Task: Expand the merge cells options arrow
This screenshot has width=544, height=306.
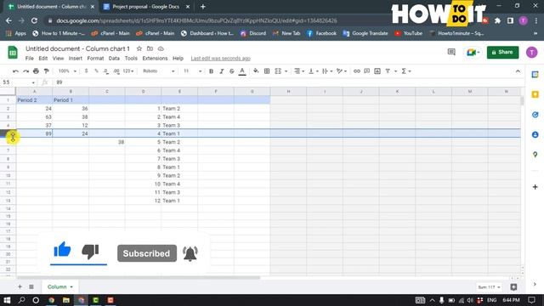Action: tap(286, 71)
